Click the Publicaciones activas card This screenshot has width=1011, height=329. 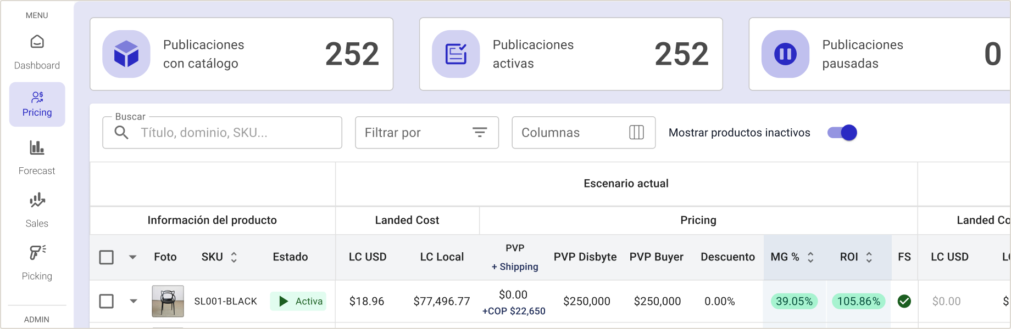pos(571,54)
